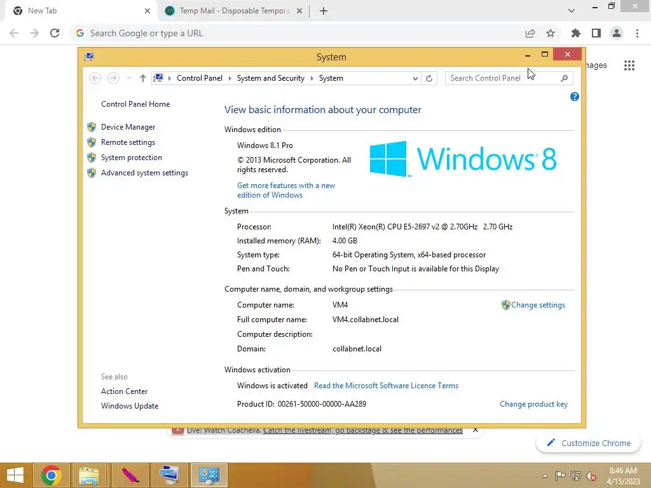Expand the arrow after System and Security breadcrumb
The width and height of the screenshot is (651, 488).
312,78
